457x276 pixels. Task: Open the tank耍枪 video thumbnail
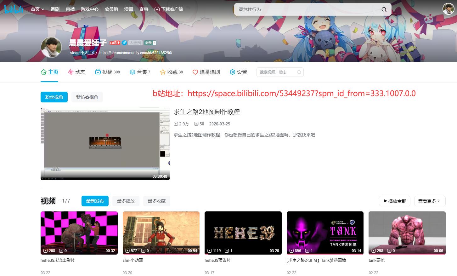tap(407, 233)
